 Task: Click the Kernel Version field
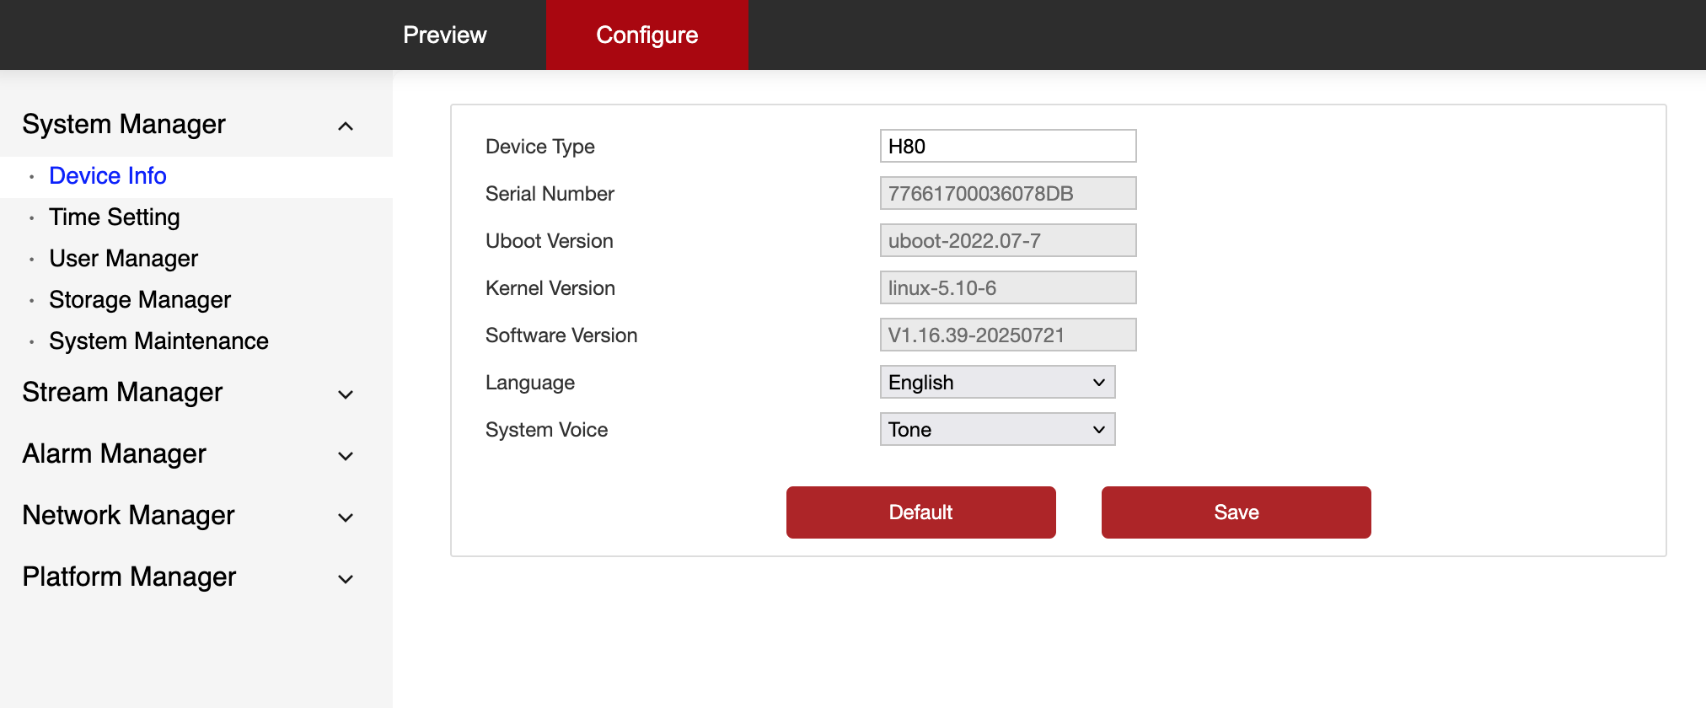[x=1007, y=288]
